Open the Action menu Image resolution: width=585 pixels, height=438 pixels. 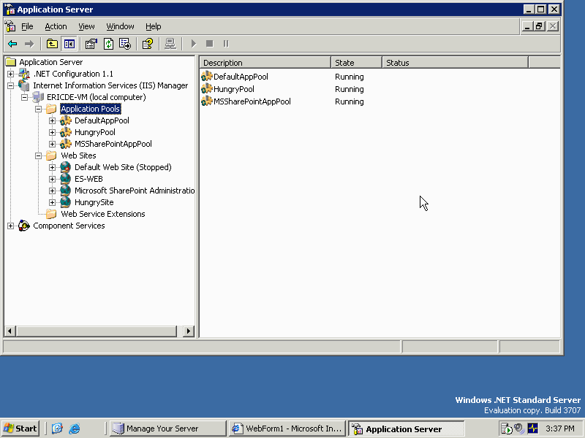56,26
